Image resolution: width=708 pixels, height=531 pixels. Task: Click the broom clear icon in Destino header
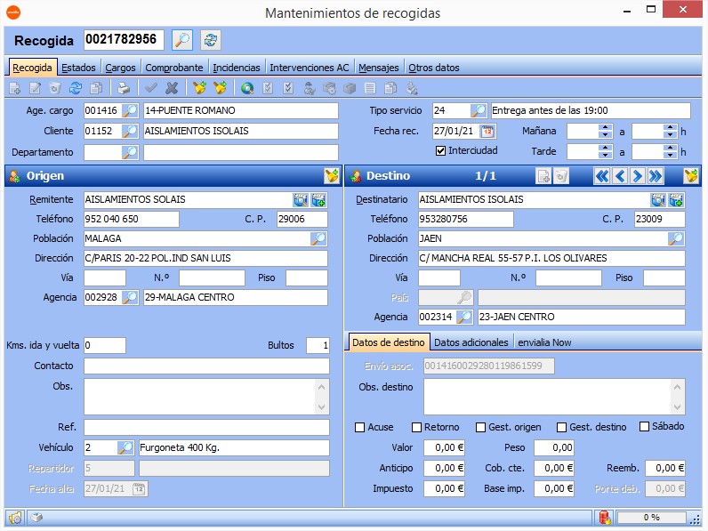(x=690, y=176)
